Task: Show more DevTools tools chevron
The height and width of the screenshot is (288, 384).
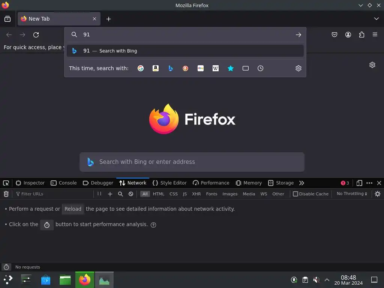Action: coord(301,183)
